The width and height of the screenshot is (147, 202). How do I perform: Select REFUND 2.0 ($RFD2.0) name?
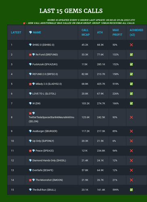45,74
